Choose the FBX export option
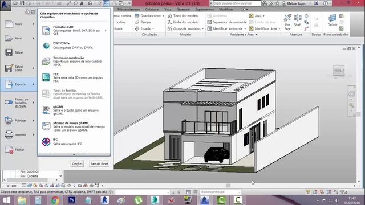The width and height of the screenshot is (365, 205). pos(74,77)
